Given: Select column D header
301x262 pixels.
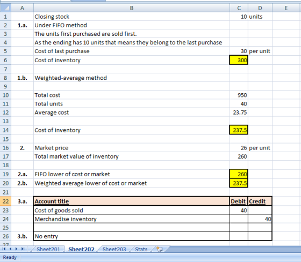Looking at the screenshot, I should 260,8.
